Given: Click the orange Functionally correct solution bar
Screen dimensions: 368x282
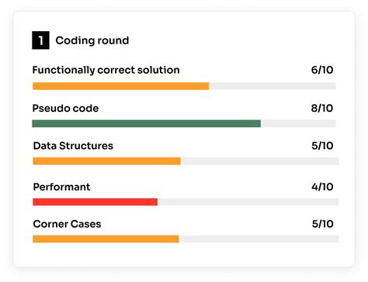Looking at the screenshot, I should click(121, 86).
